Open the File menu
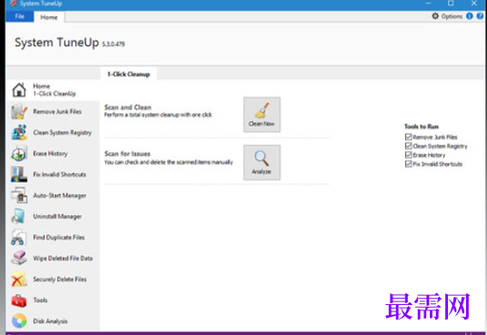The image size is (487, 335). point(20,16)
